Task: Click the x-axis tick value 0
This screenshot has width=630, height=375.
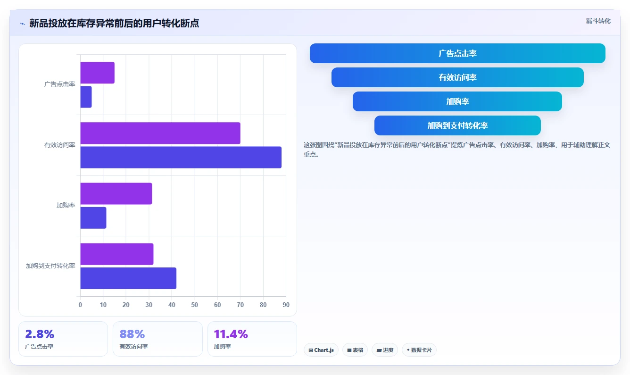Action: tap(80, 305)
